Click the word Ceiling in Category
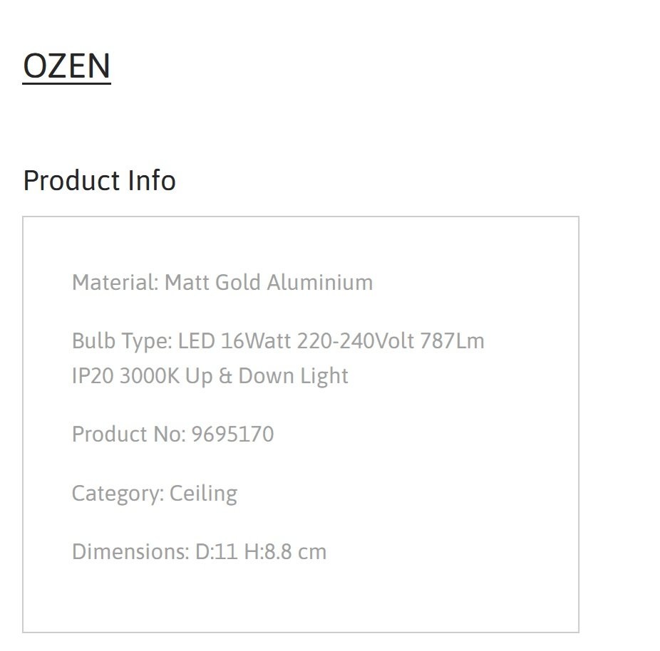 pos(203,494)
